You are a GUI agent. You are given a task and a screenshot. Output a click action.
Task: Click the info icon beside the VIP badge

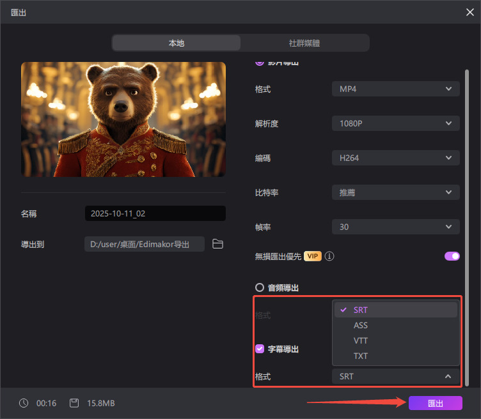pyautogui.click(x=330, y=256)
